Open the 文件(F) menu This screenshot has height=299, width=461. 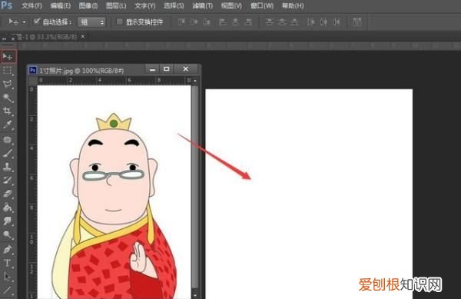32,5
